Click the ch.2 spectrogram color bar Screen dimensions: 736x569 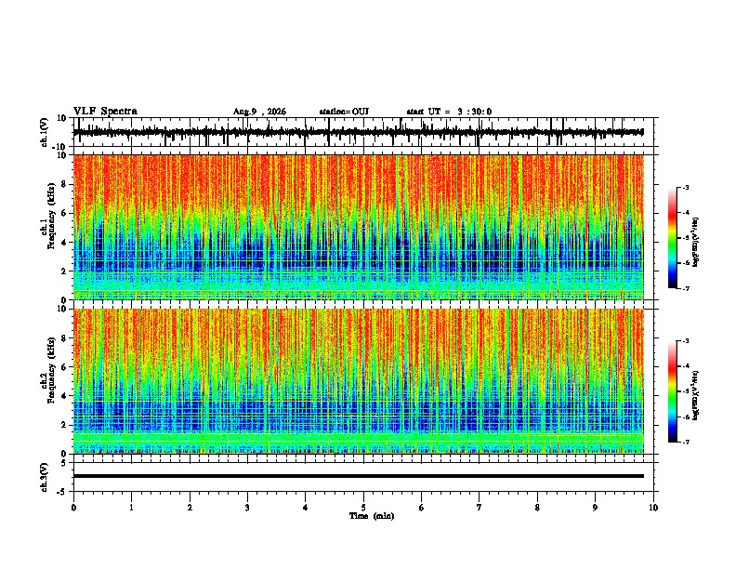click(x=673, y=391)
